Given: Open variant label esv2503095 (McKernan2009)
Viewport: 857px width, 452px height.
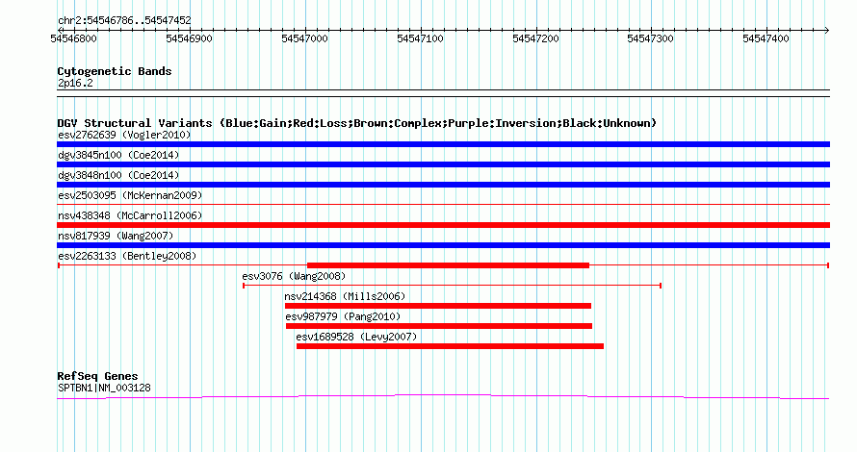Looking at the screenshot, I should tap(130, 195).
